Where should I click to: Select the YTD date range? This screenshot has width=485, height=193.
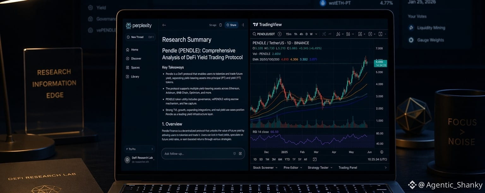287,159
